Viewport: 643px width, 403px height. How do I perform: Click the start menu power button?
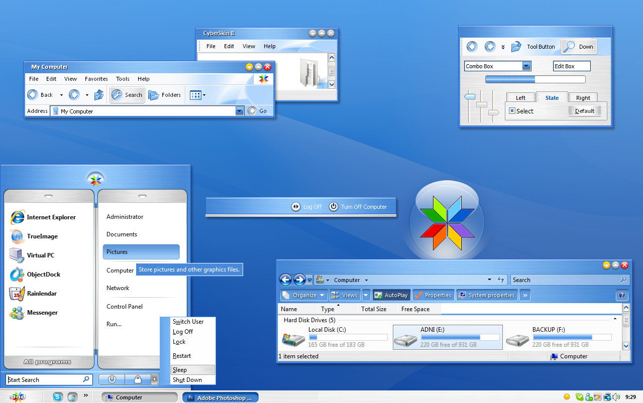click(112, 379)
